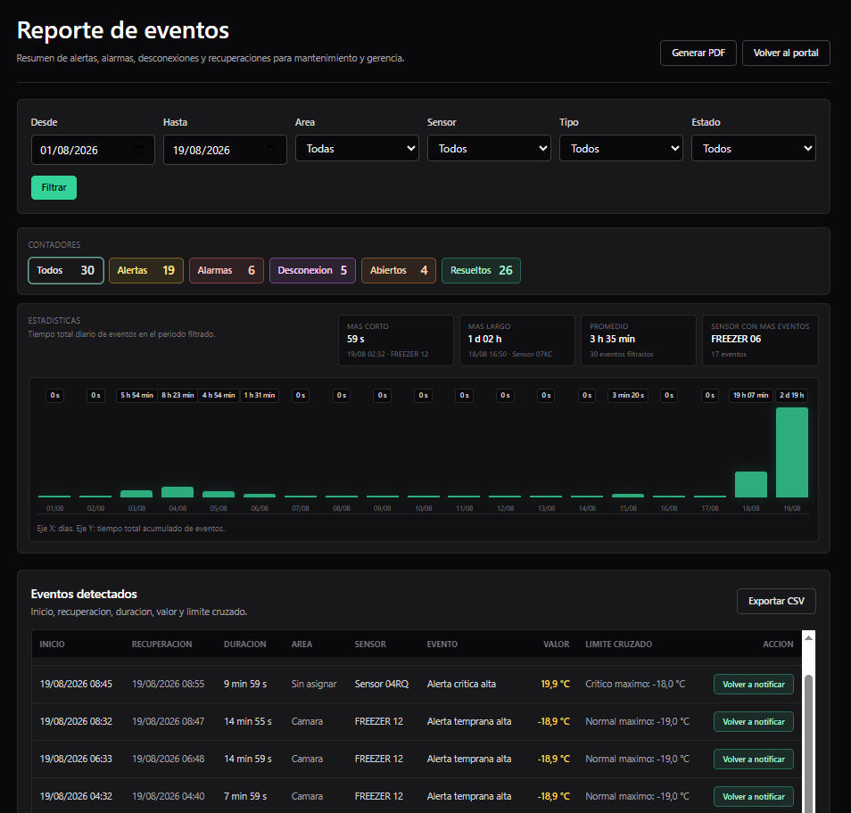Viewport: 851px width, 813px height.
Task: Click Volver al portal button
Action: pos(786,53)
